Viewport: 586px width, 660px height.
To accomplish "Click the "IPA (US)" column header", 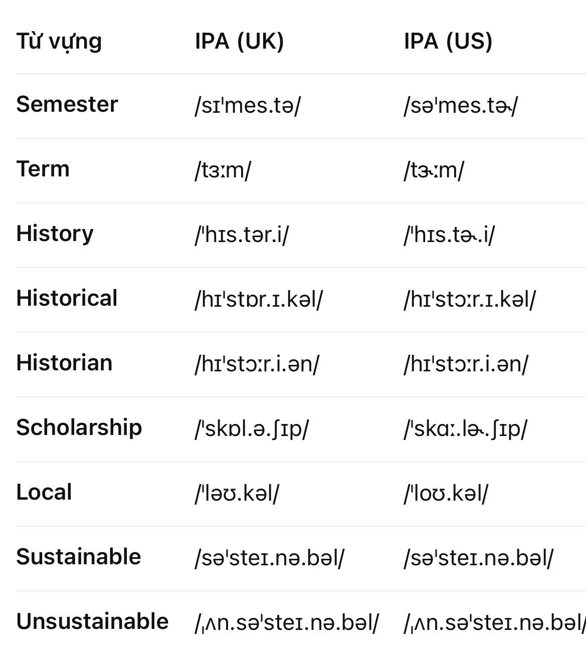I will (448, 41).
